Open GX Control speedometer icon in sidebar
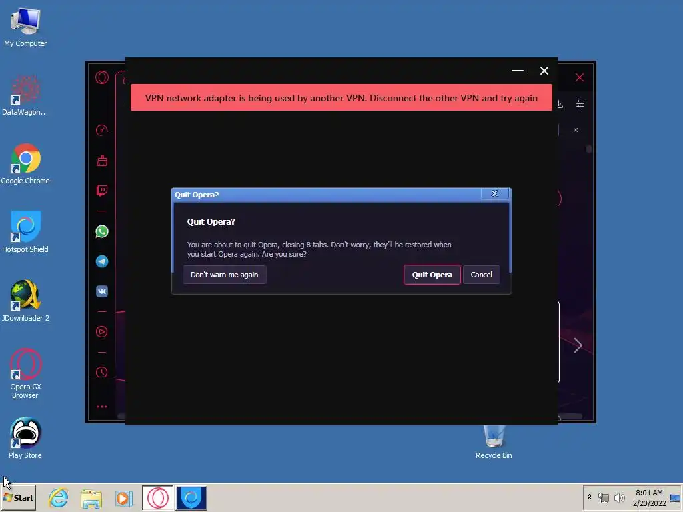The width and height of the screenshot is (683, 512). coord(102,130)
